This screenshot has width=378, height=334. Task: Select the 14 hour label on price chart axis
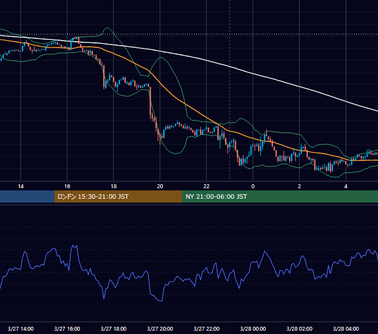[x=21, y=186]
